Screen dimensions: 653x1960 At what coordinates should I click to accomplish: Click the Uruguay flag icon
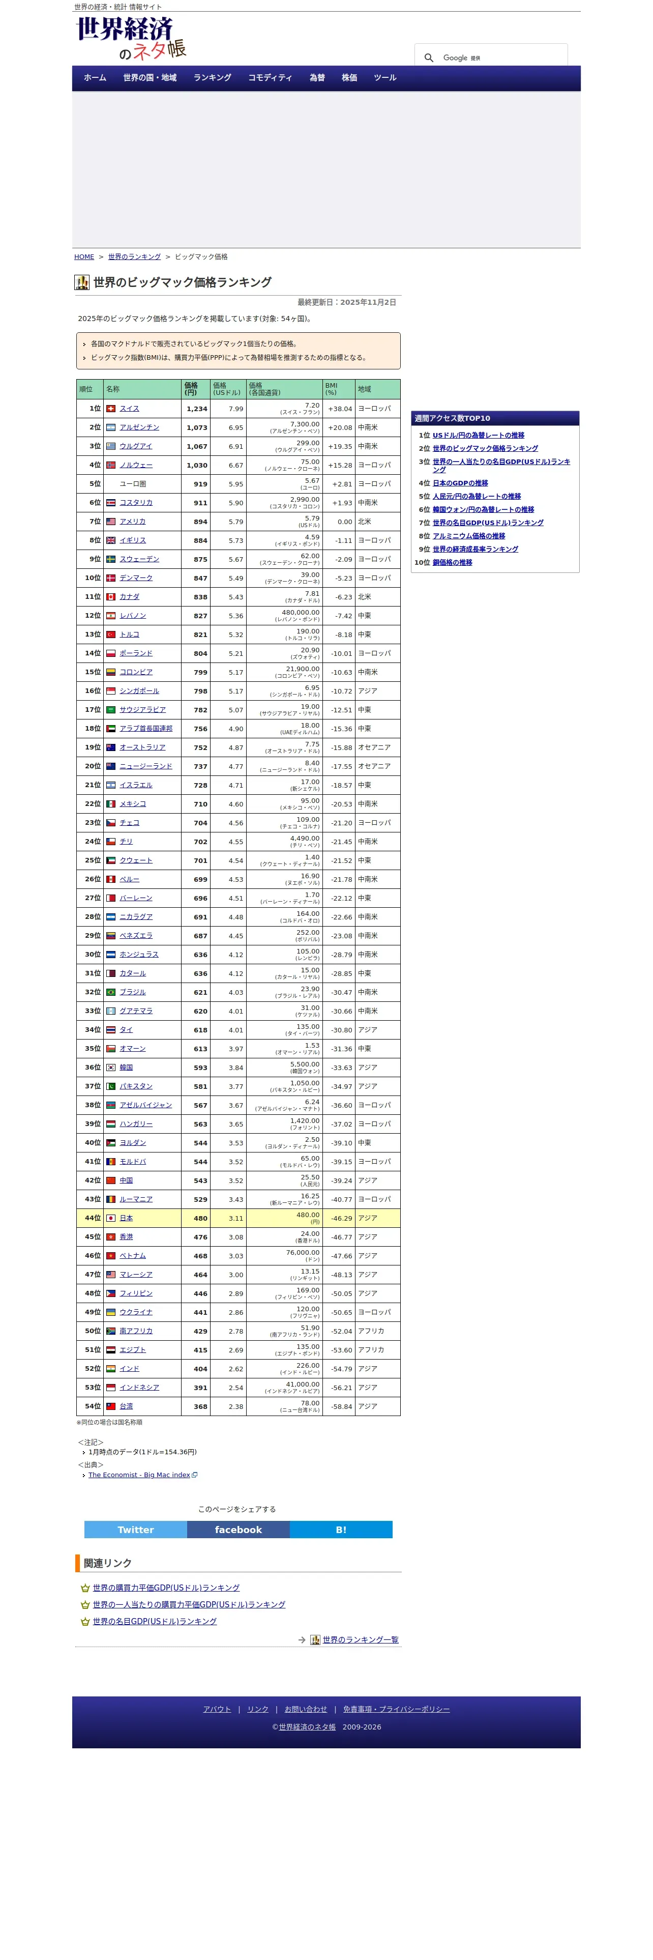coord(111,447)
